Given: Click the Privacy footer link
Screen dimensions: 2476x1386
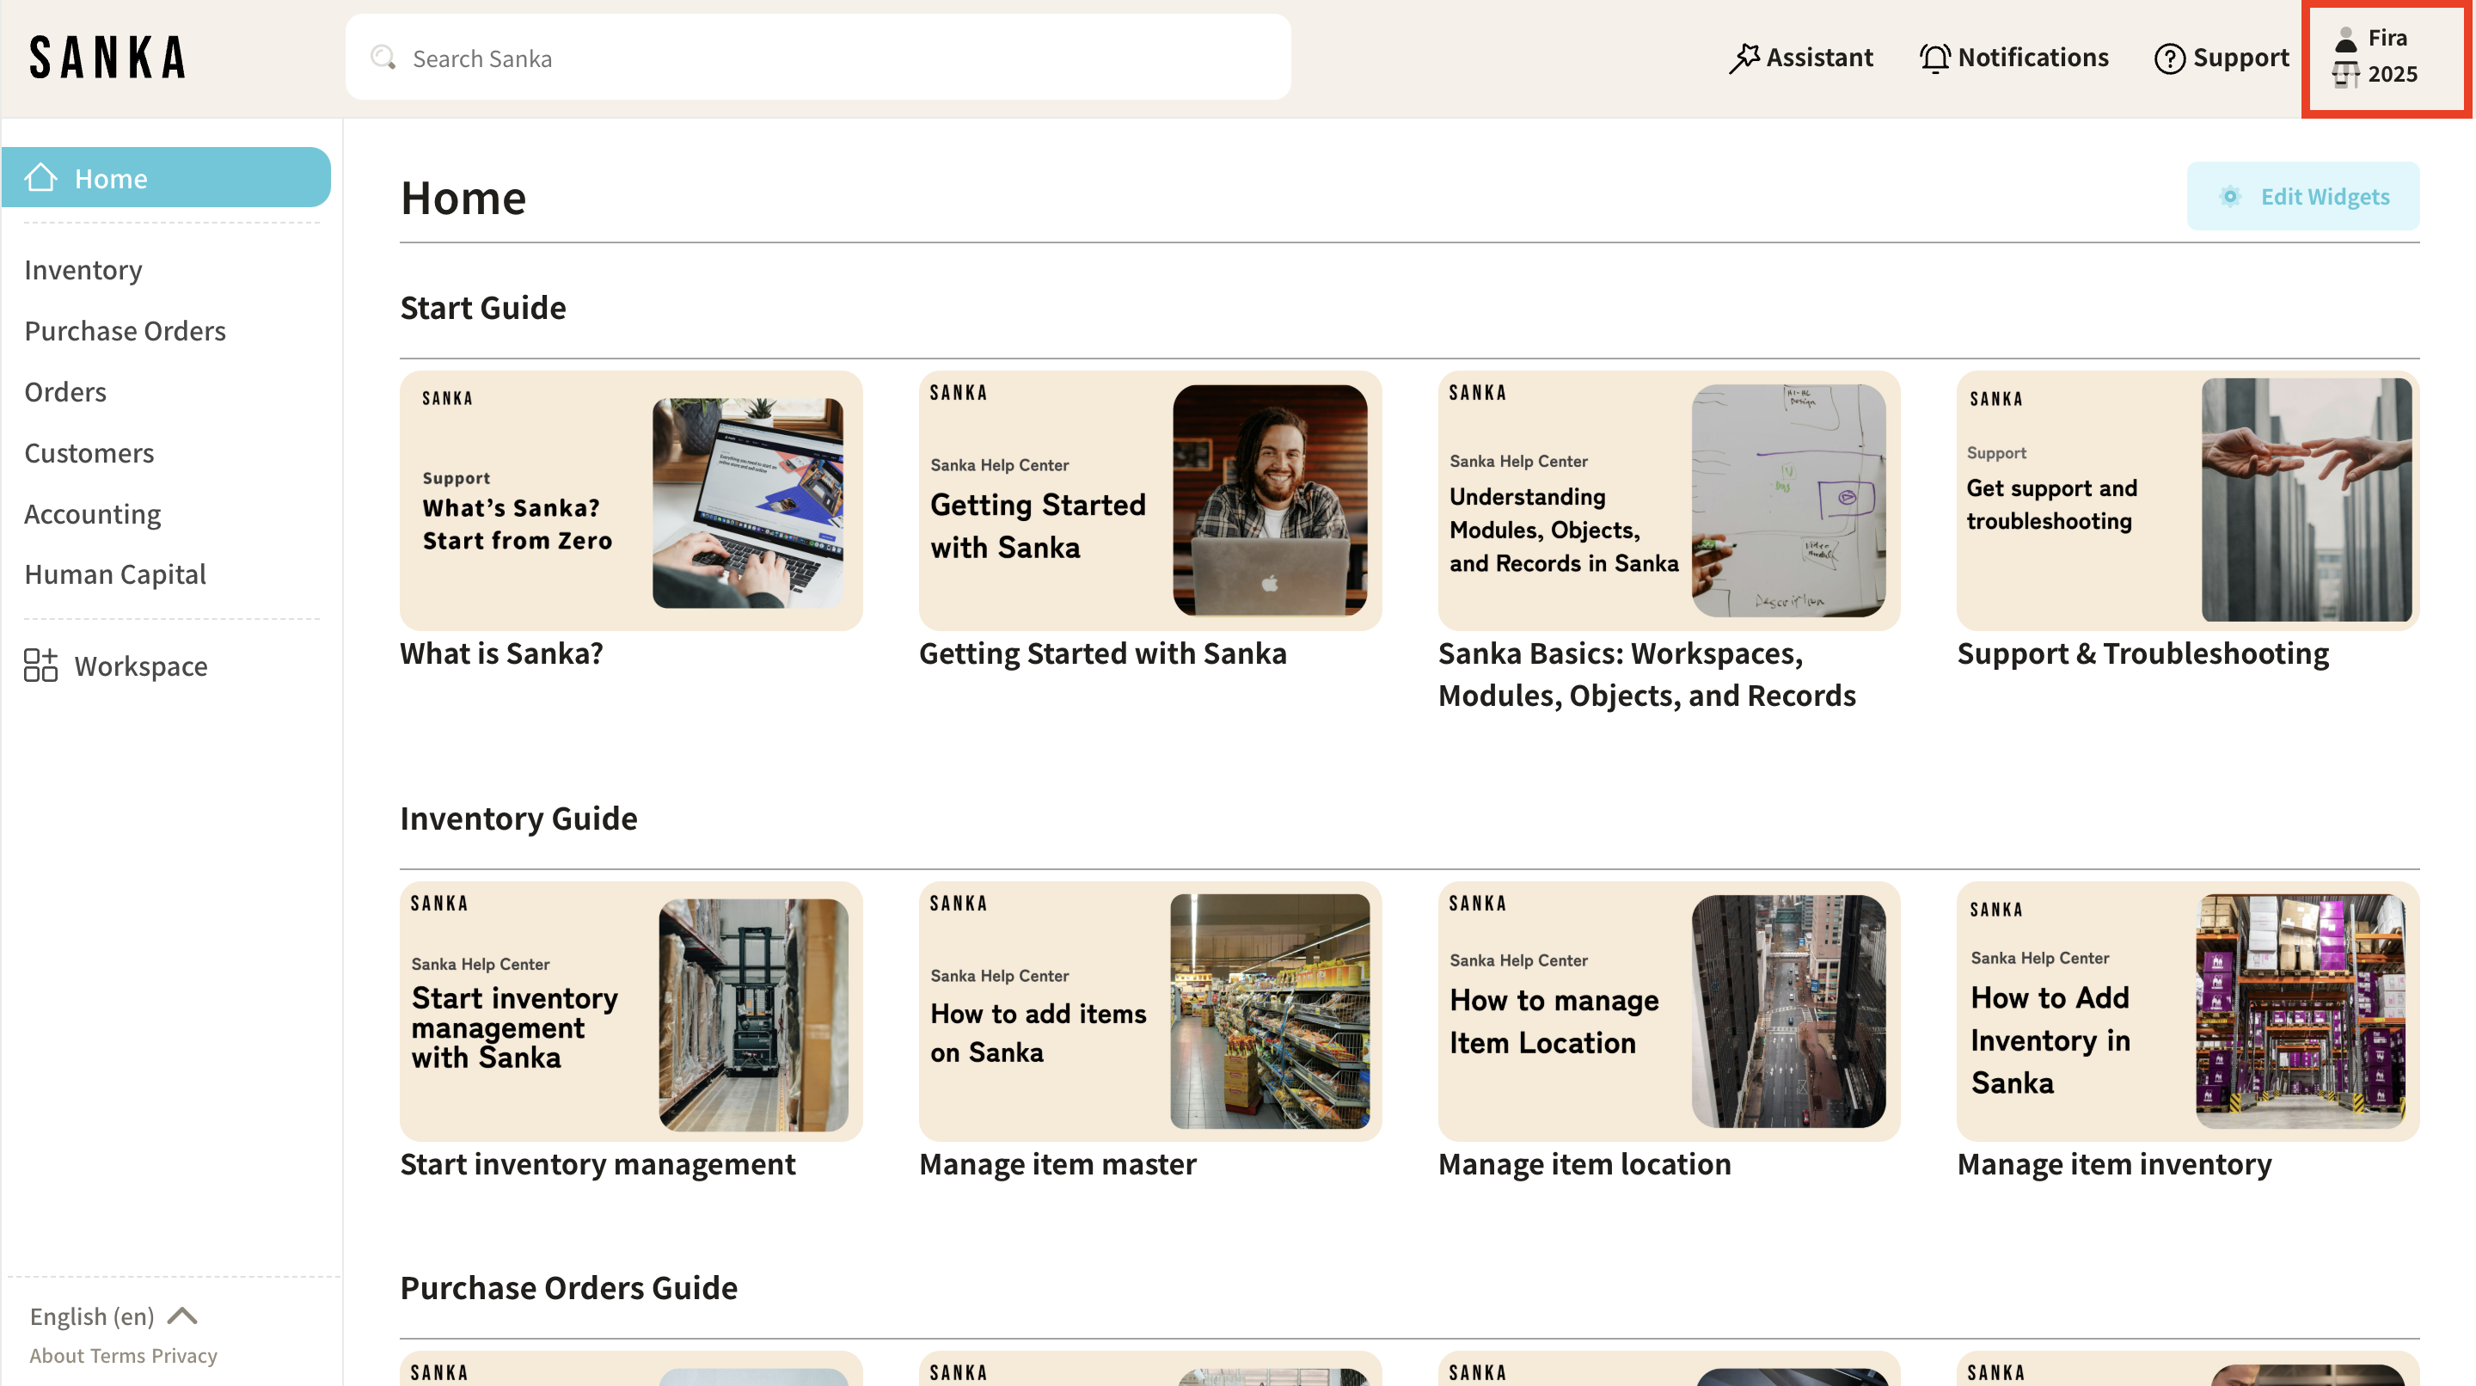Looking at the screenshot, I should [185, 1355].
